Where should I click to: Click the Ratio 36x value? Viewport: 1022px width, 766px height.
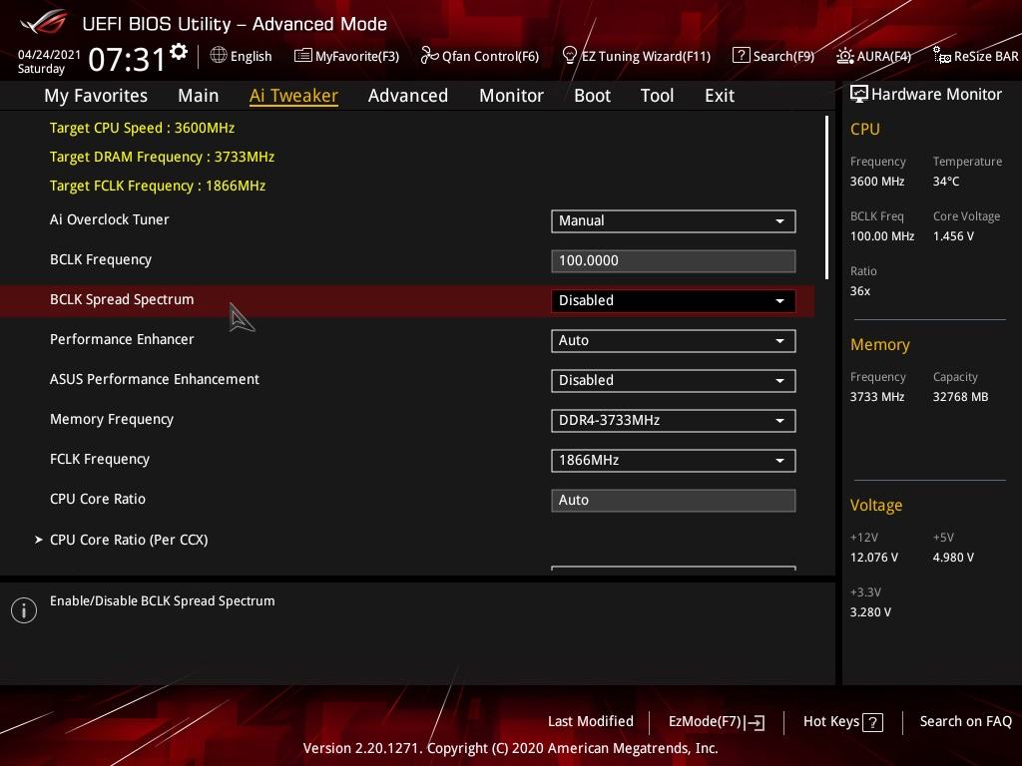point(860,291)
